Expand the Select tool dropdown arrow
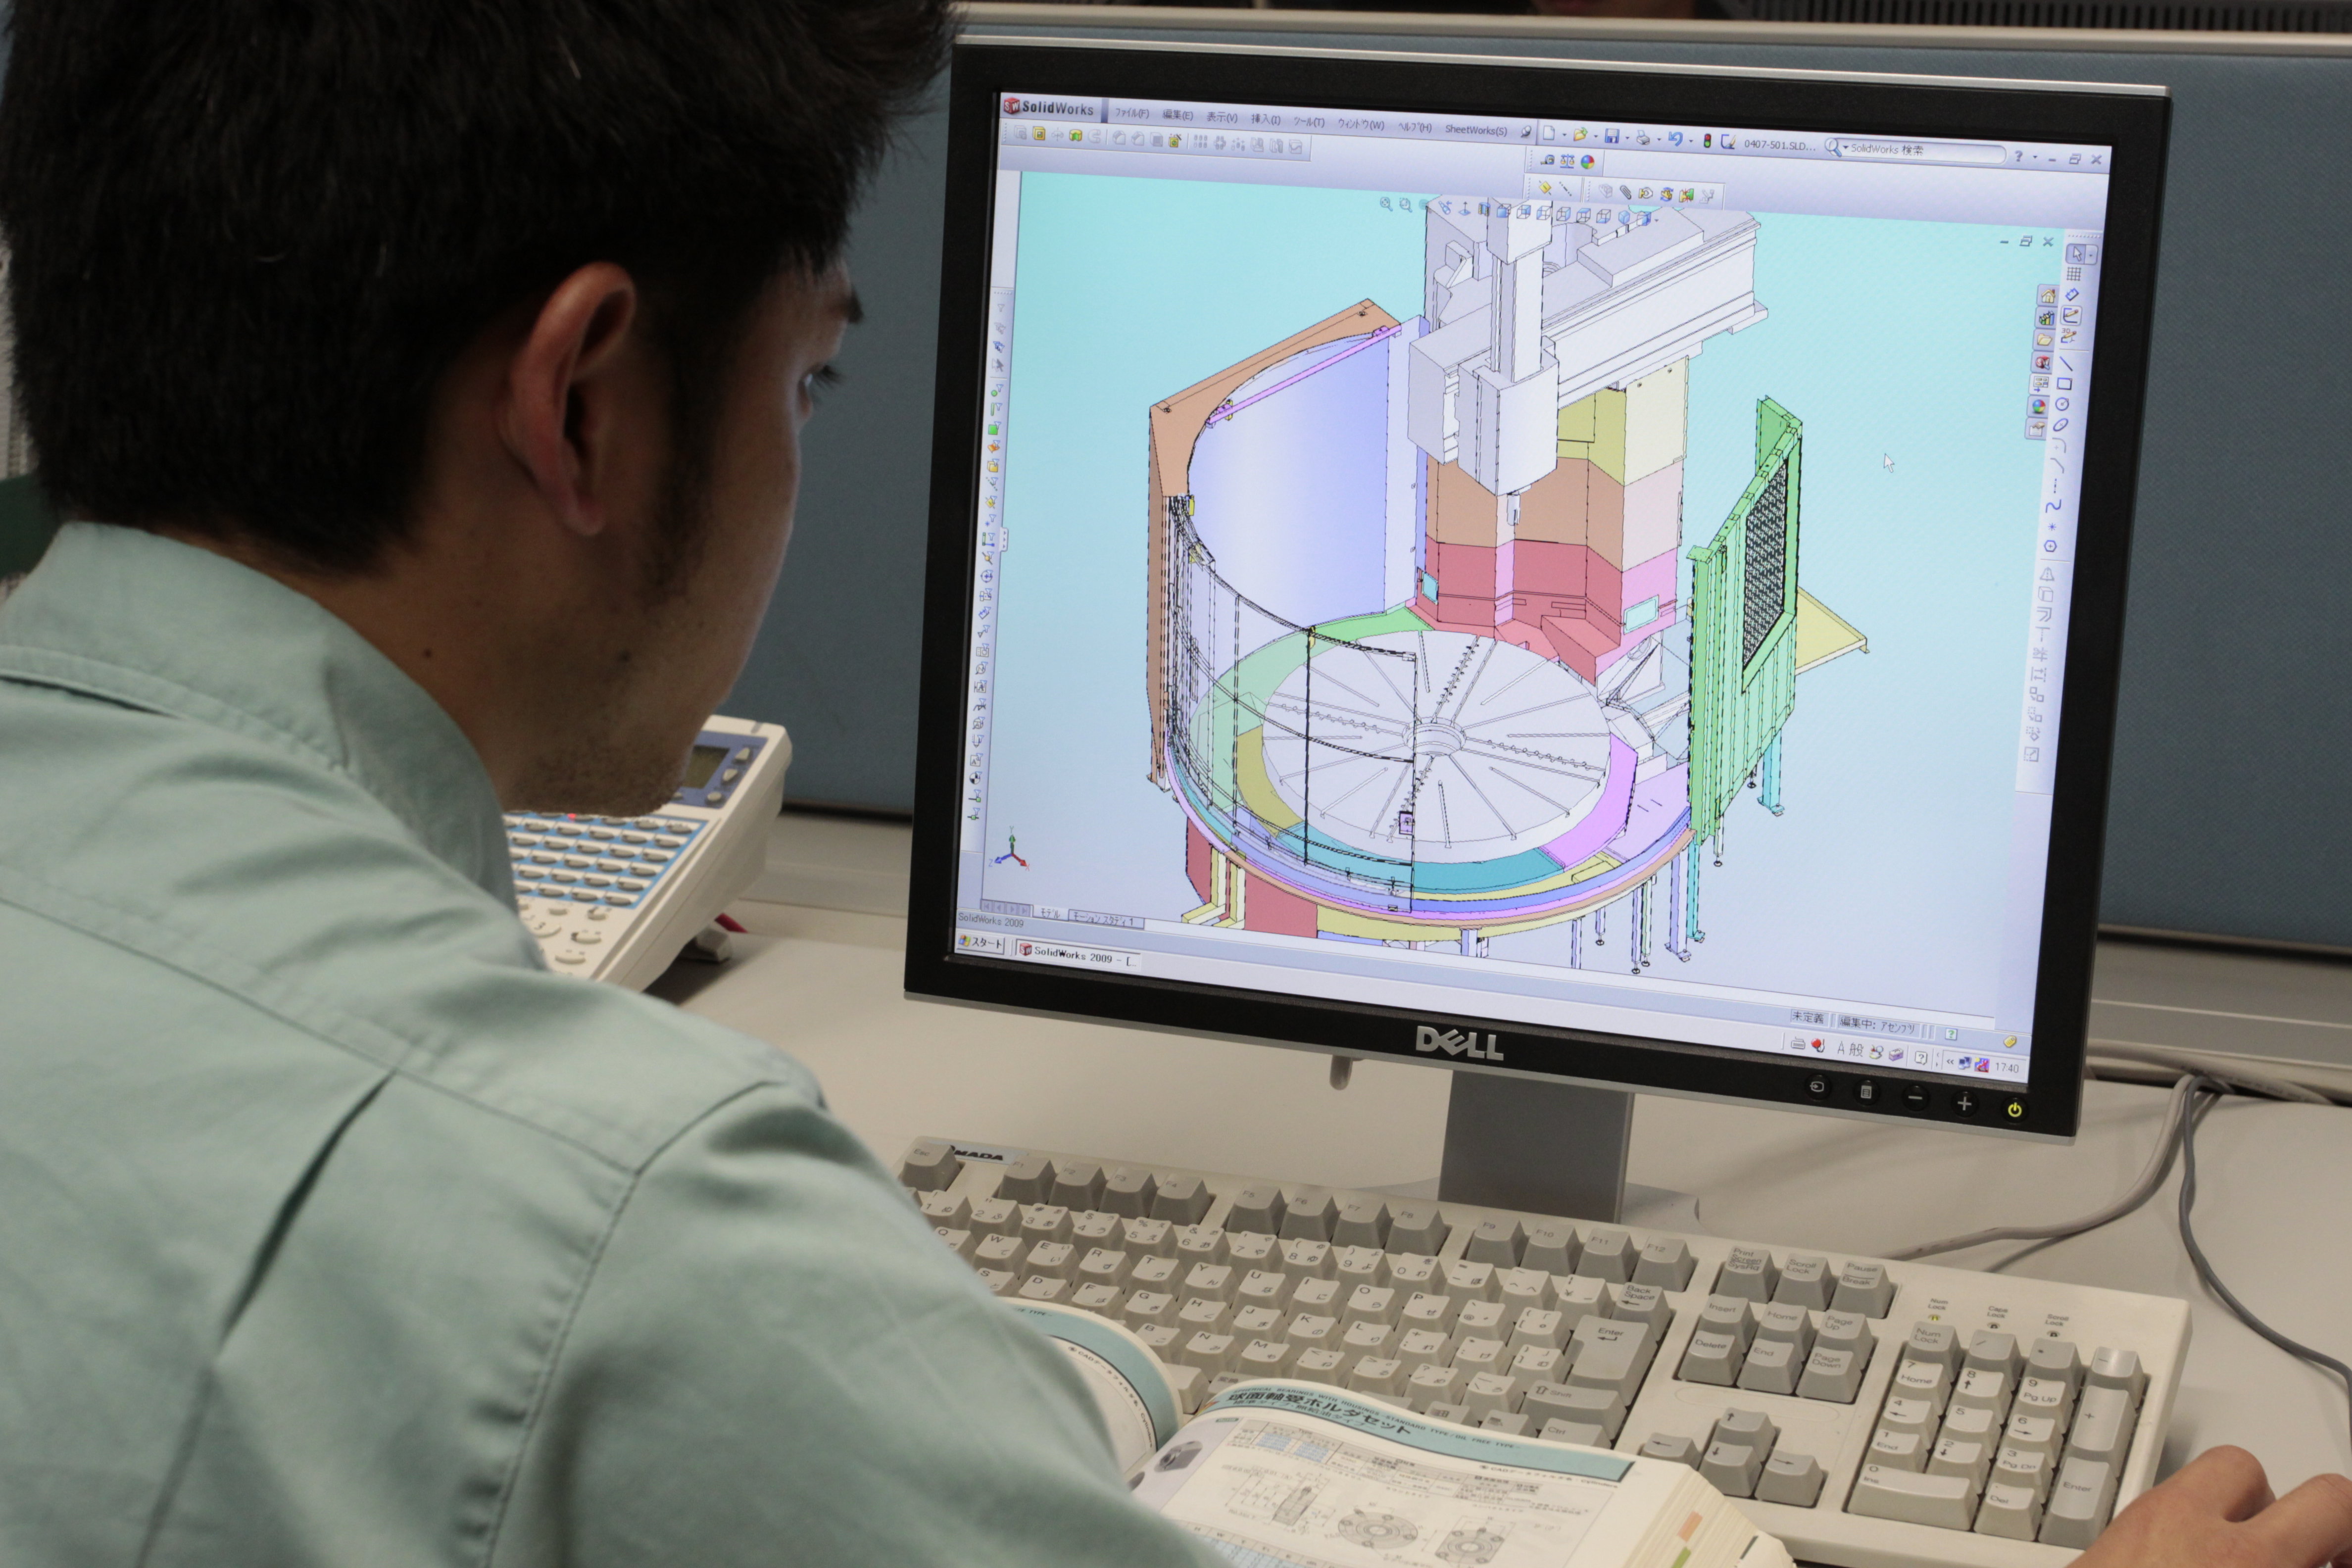2352x1568 pixels. 2091,256
